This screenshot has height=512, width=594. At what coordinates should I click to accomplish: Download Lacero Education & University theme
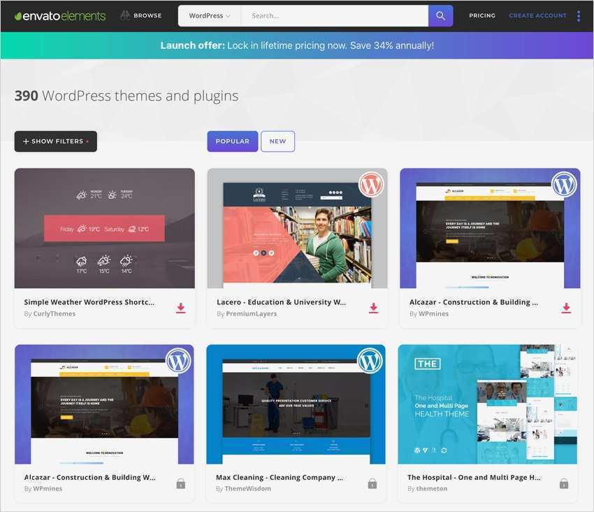click(374, 308)
